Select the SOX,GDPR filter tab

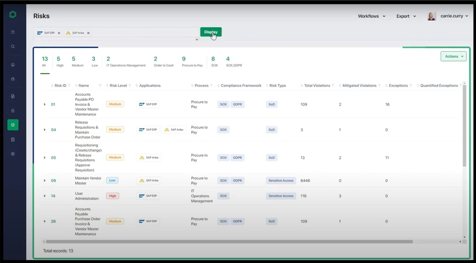click(234, 61)
